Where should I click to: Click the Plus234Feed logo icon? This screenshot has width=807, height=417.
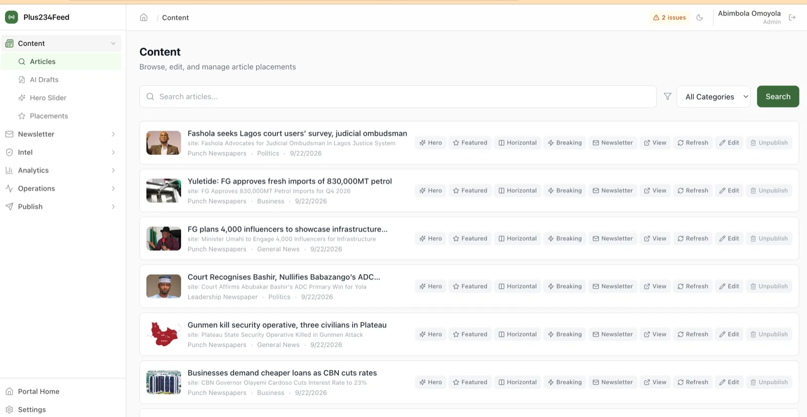pyautogui.click(x=11, y=17)
